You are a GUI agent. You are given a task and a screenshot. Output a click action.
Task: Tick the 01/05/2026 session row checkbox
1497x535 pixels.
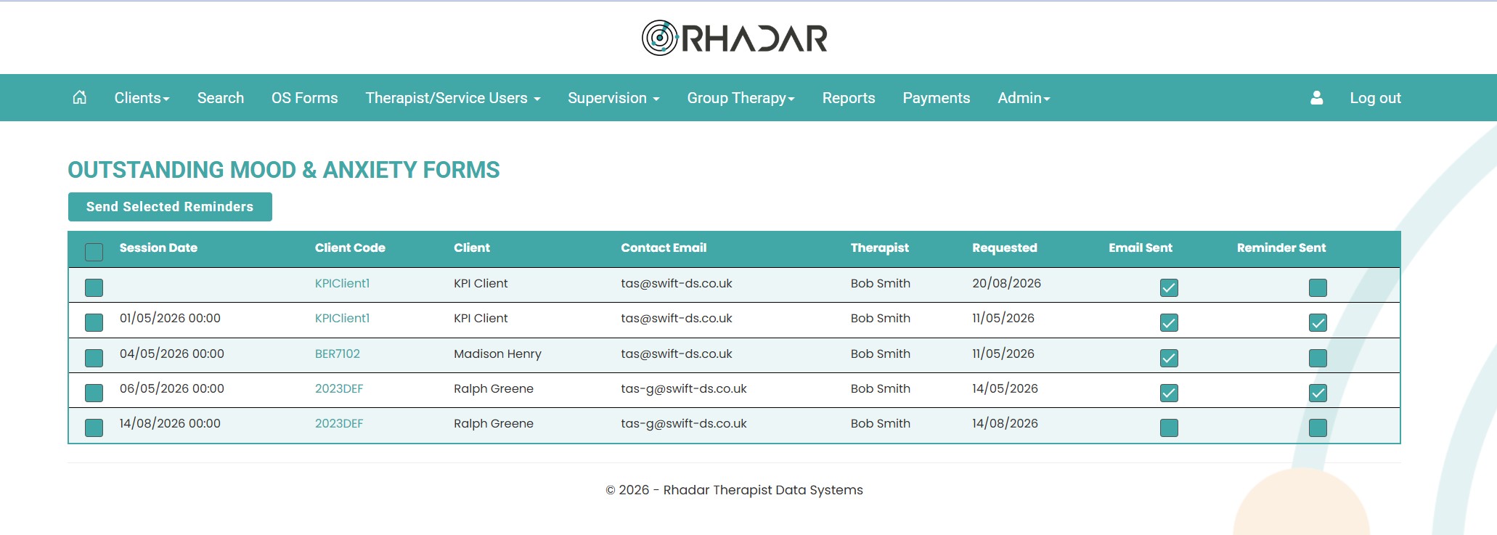tap(94, 322)
